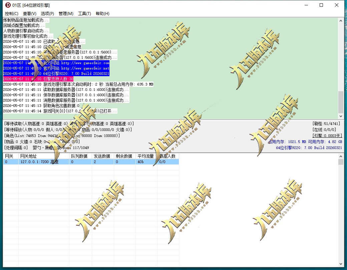Screen dimensions: 347x270
Task: Click the [处理间隔:0] status text
Action: click(16, 148)
